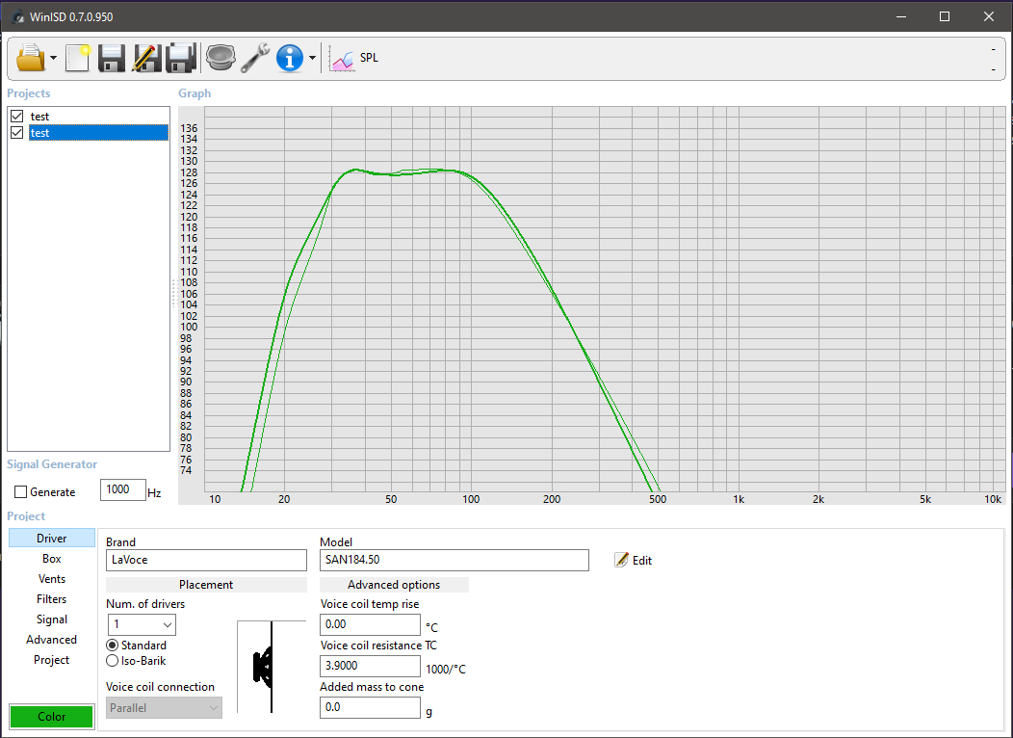Click the Voice coil resistance TC field
The width and height of the screenshot is (1013, 738).
[x=370, y=666]
